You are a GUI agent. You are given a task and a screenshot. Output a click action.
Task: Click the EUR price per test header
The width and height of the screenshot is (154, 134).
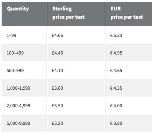(x=127, y=13)
